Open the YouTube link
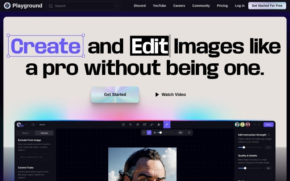290x181 pixels. (x=159, y=6)
